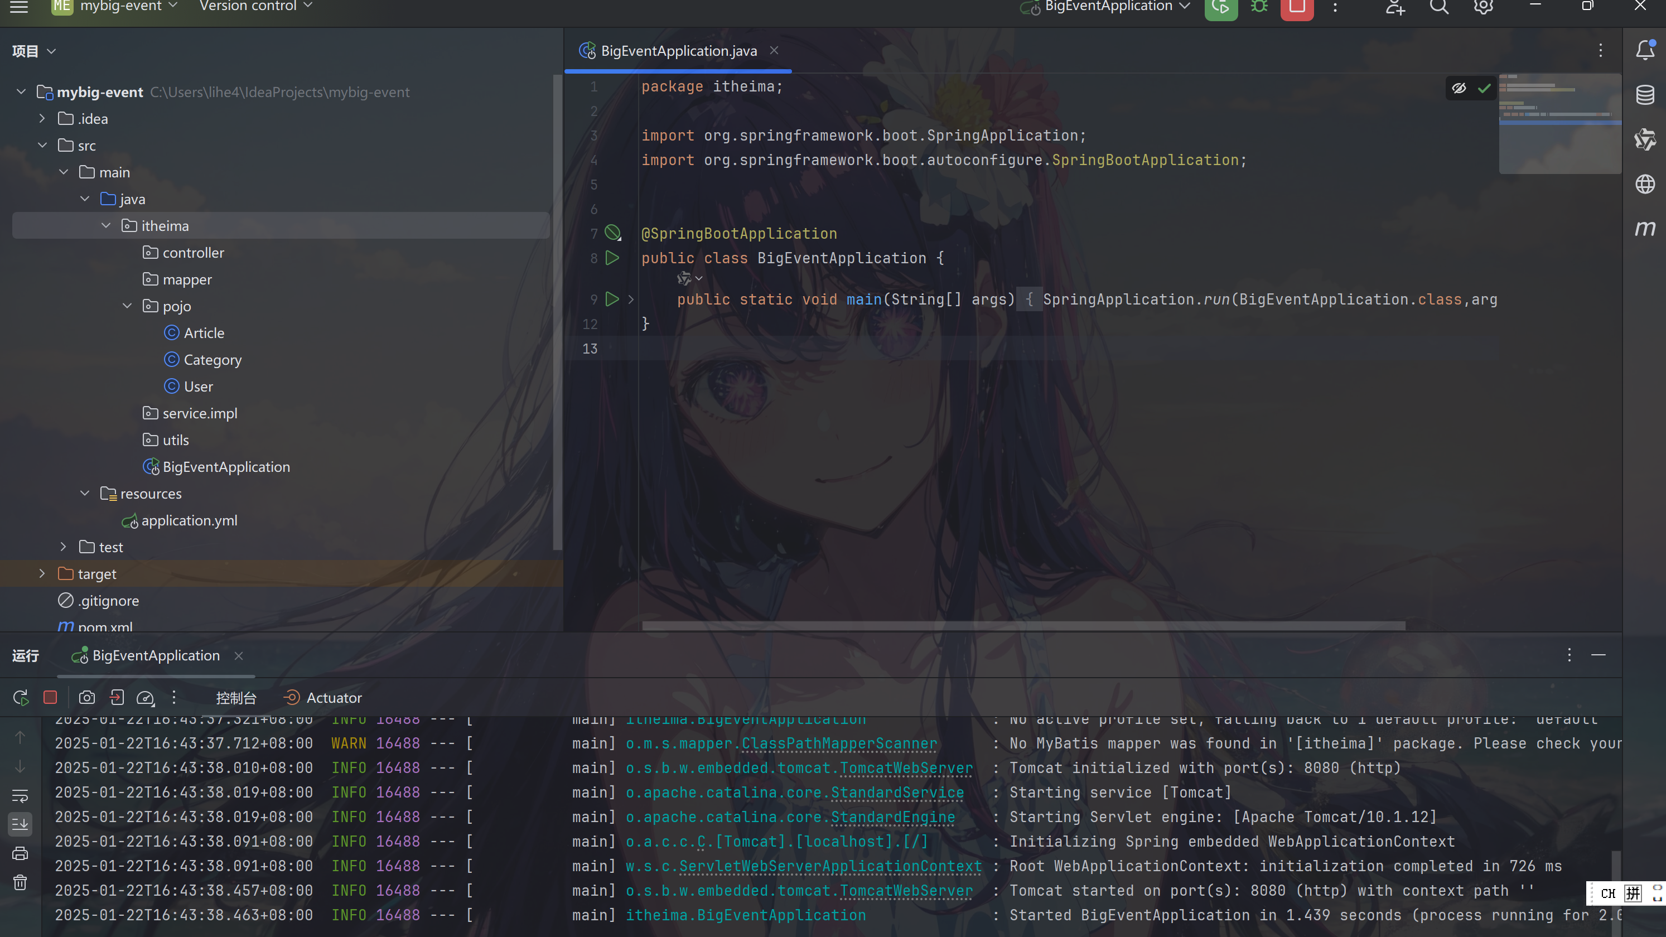Expand the target folder
The height and width of the screenshot is (937, 1666).
tap(42, 573)
